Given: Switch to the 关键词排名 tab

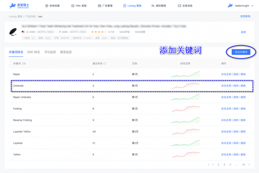Looking at the screenshot, I should coord(16,52).
